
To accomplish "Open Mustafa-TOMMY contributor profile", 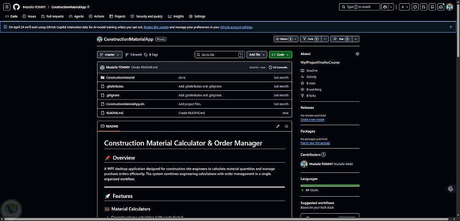I will click(x=321, y=164).
